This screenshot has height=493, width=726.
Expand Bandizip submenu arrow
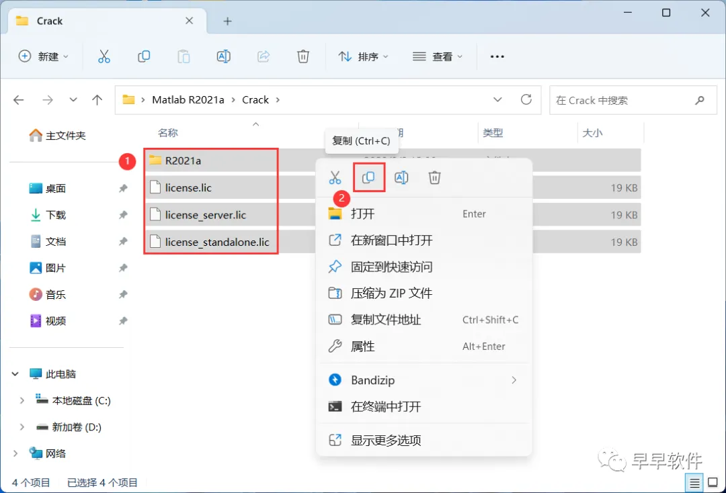(514, 380)
